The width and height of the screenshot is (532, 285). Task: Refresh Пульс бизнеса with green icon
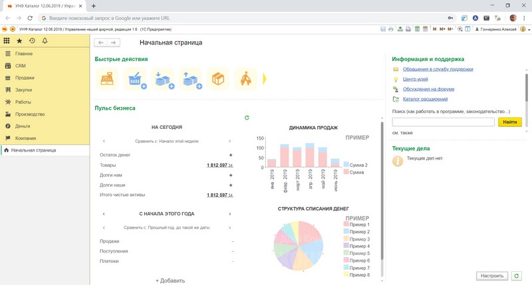coord(247,118)
